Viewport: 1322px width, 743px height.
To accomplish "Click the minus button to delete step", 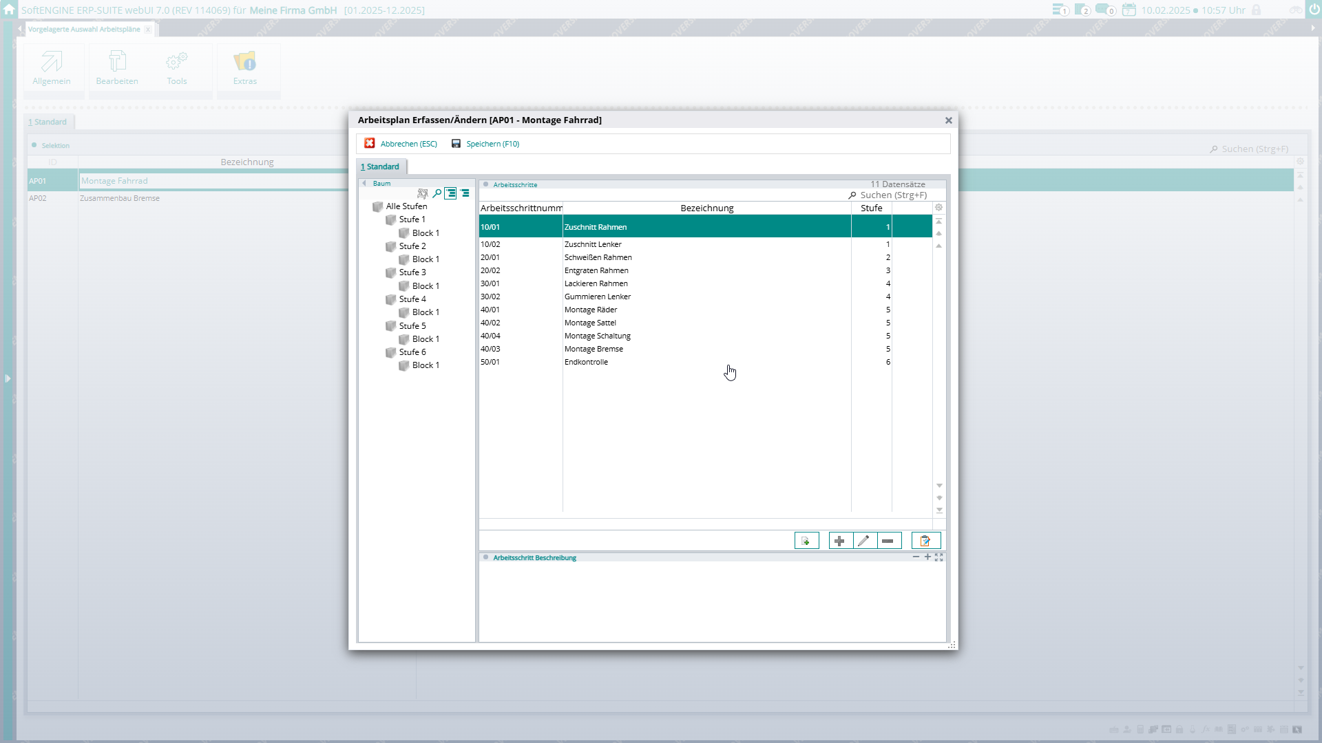I will tap(888, 541).
